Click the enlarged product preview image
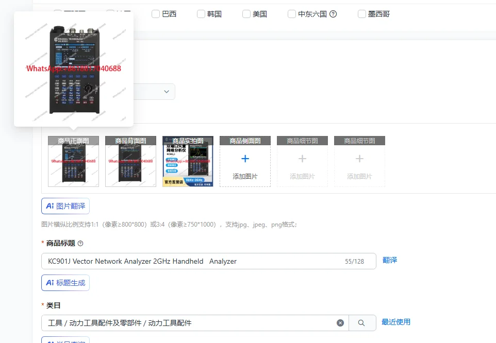 point(74,69)
